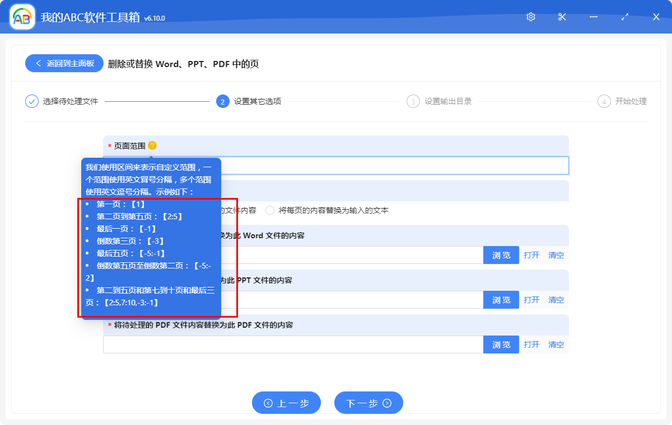Click the yellow help icon beside 页面范围
The width and height of the screenshot is (672, 425).
point(152,145)
